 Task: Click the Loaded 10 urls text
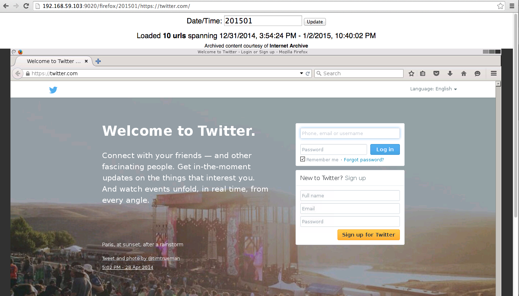pos(161,36)
